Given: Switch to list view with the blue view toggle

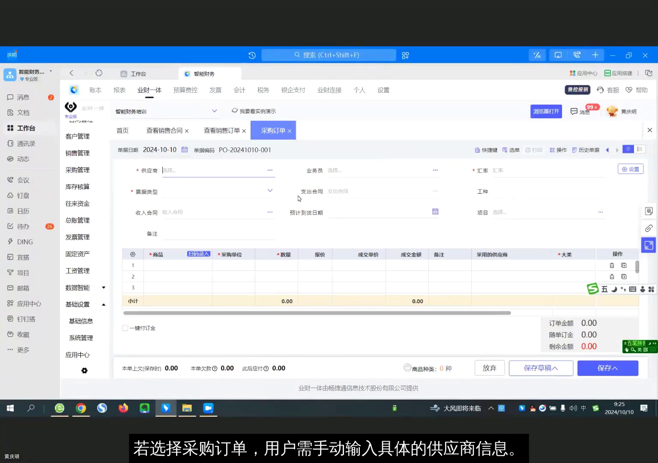Looking at the screenshot, I should pyautogui.click(x=628, y=149).
